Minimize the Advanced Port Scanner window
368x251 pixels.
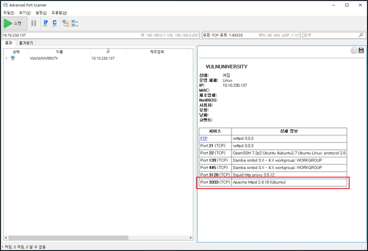[334, 5]
